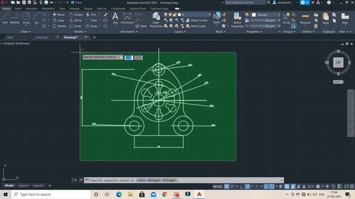Expand the Modify panel

pyautogui.click(x=80, y=32)
